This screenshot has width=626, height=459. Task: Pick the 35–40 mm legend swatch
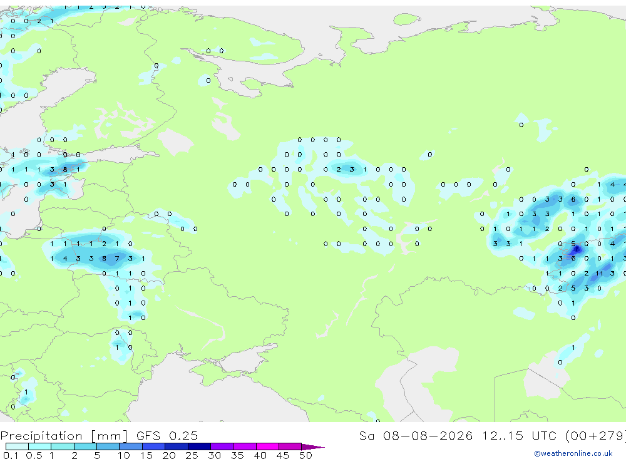click(x=245, y=446)
